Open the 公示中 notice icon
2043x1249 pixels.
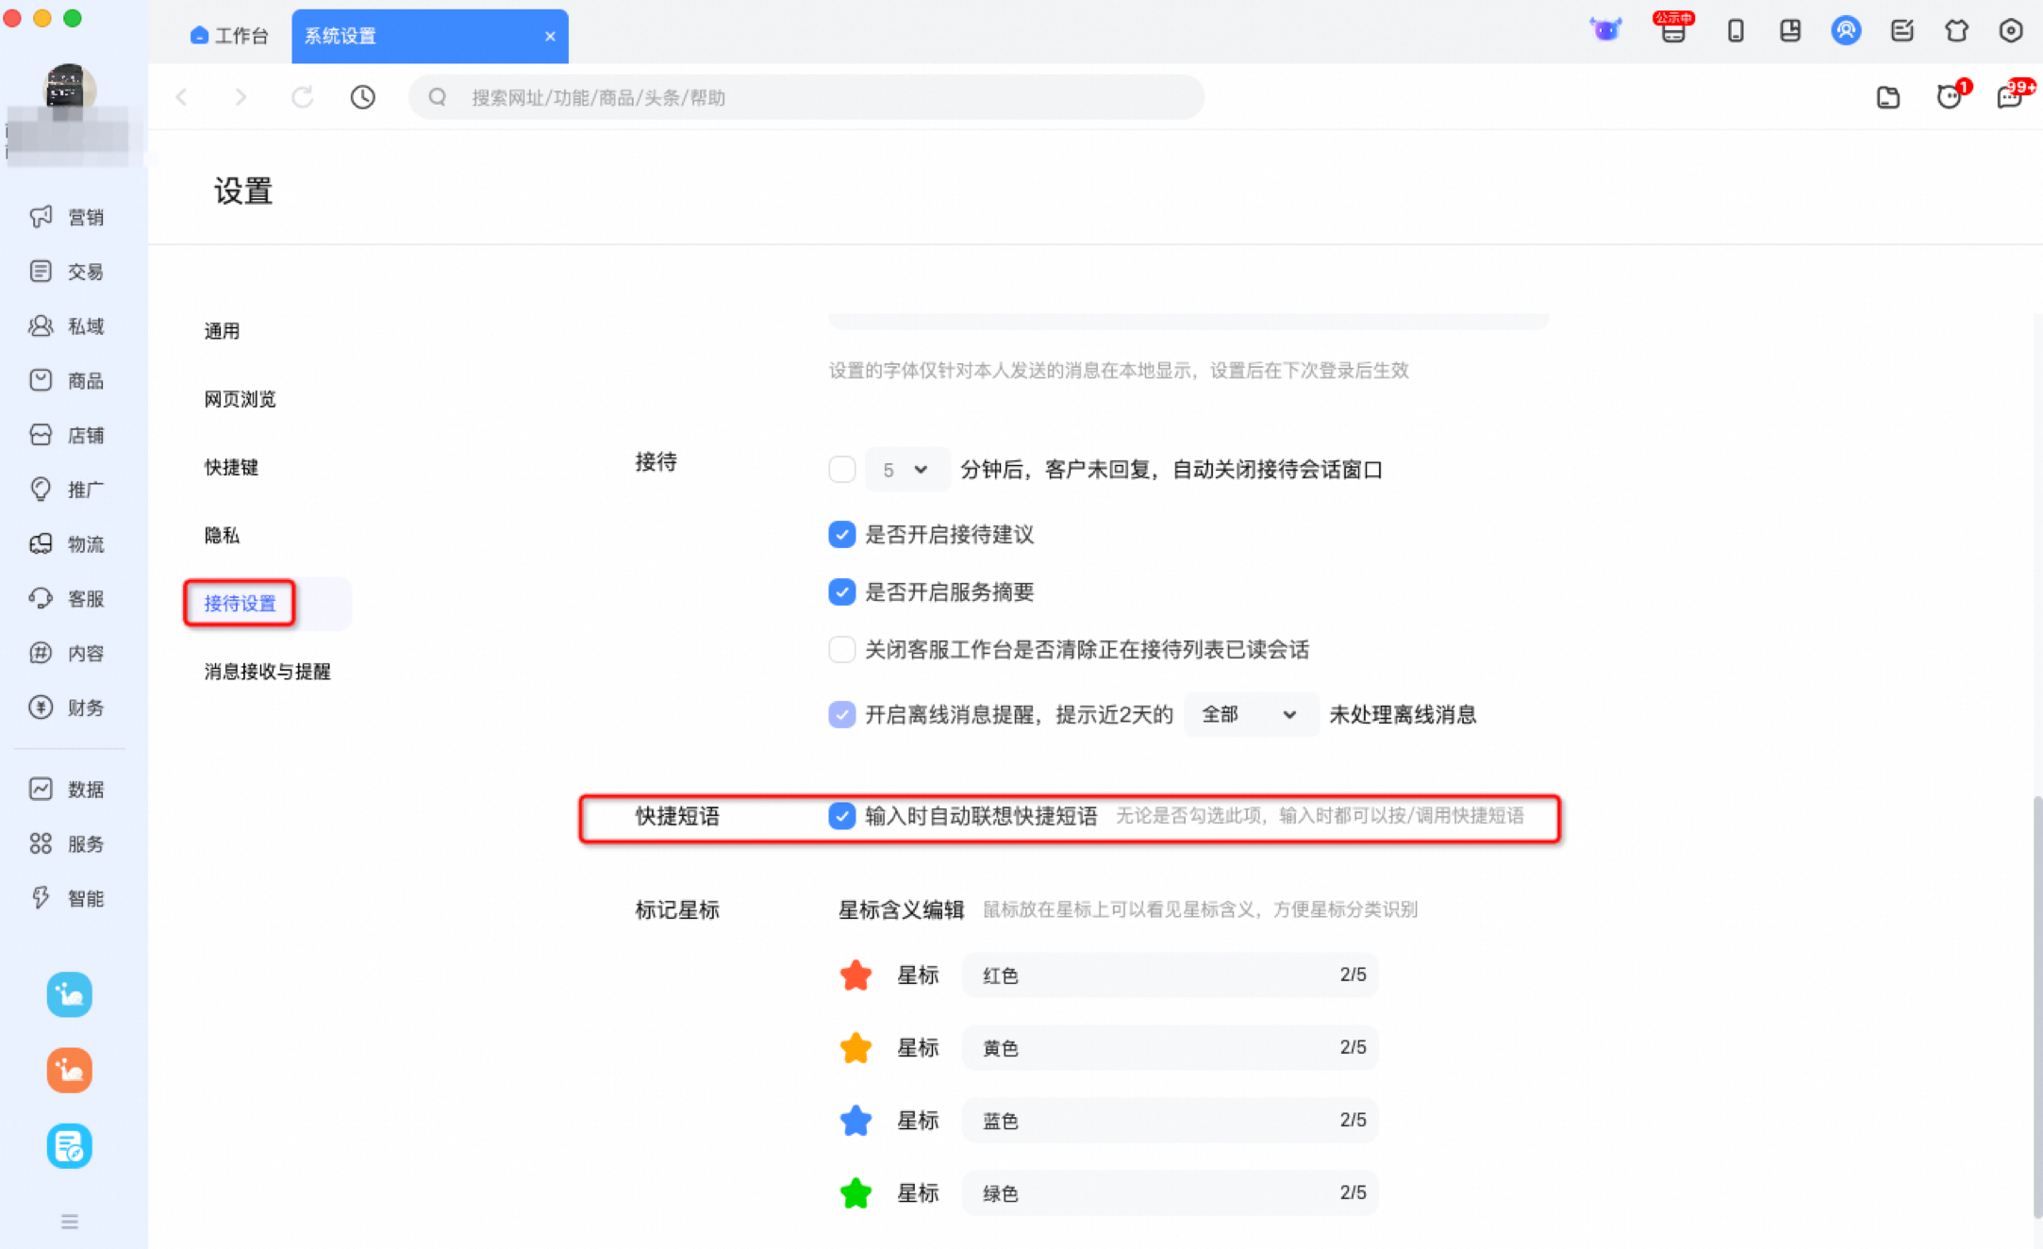(1673, 28)
